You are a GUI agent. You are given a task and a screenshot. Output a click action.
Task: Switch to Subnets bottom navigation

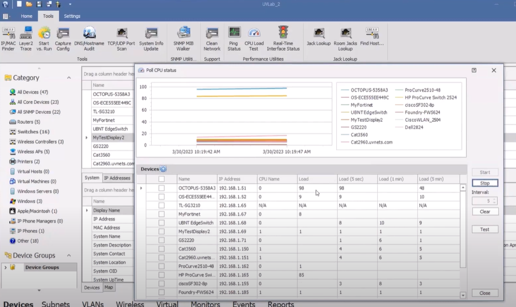[x=56, y=303]
